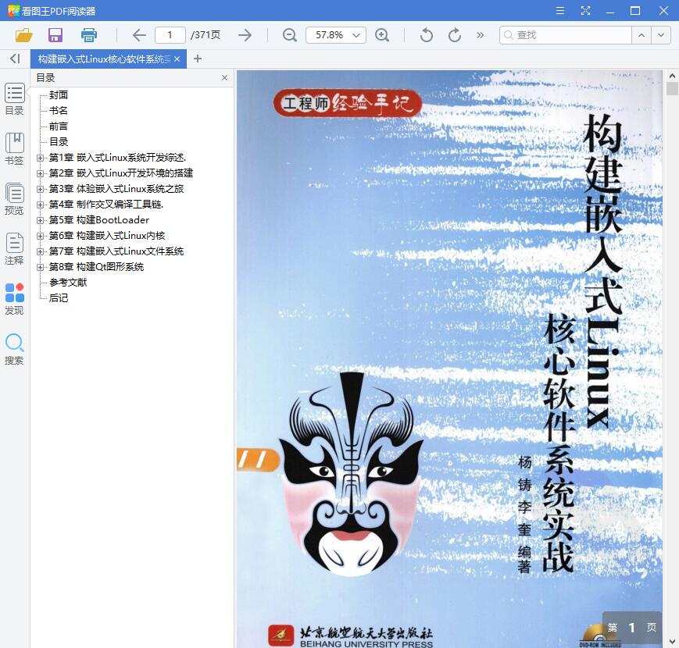679x648 pixels.
Task: Jump to 目录 entry in outline tree
Action: (59, 141)
